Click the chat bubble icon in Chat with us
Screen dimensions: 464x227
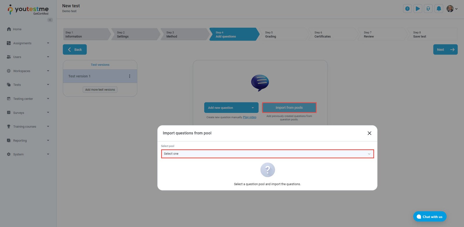coord(419,217)
